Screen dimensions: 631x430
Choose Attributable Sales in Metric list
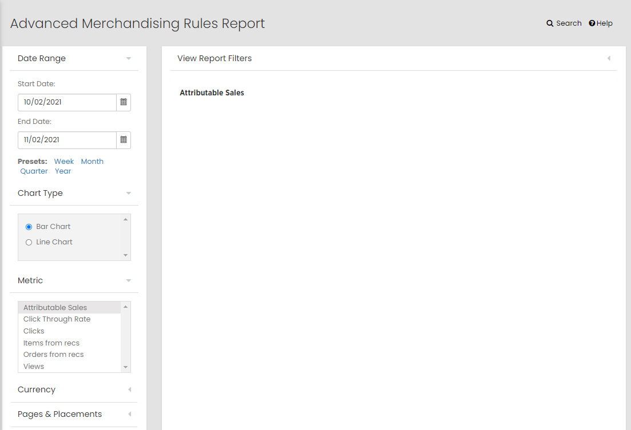69,307
